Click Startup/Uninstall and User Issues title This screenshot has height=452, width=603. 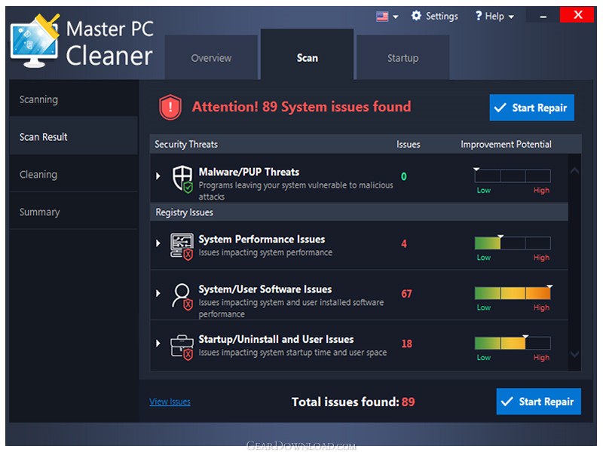(276, 339)
